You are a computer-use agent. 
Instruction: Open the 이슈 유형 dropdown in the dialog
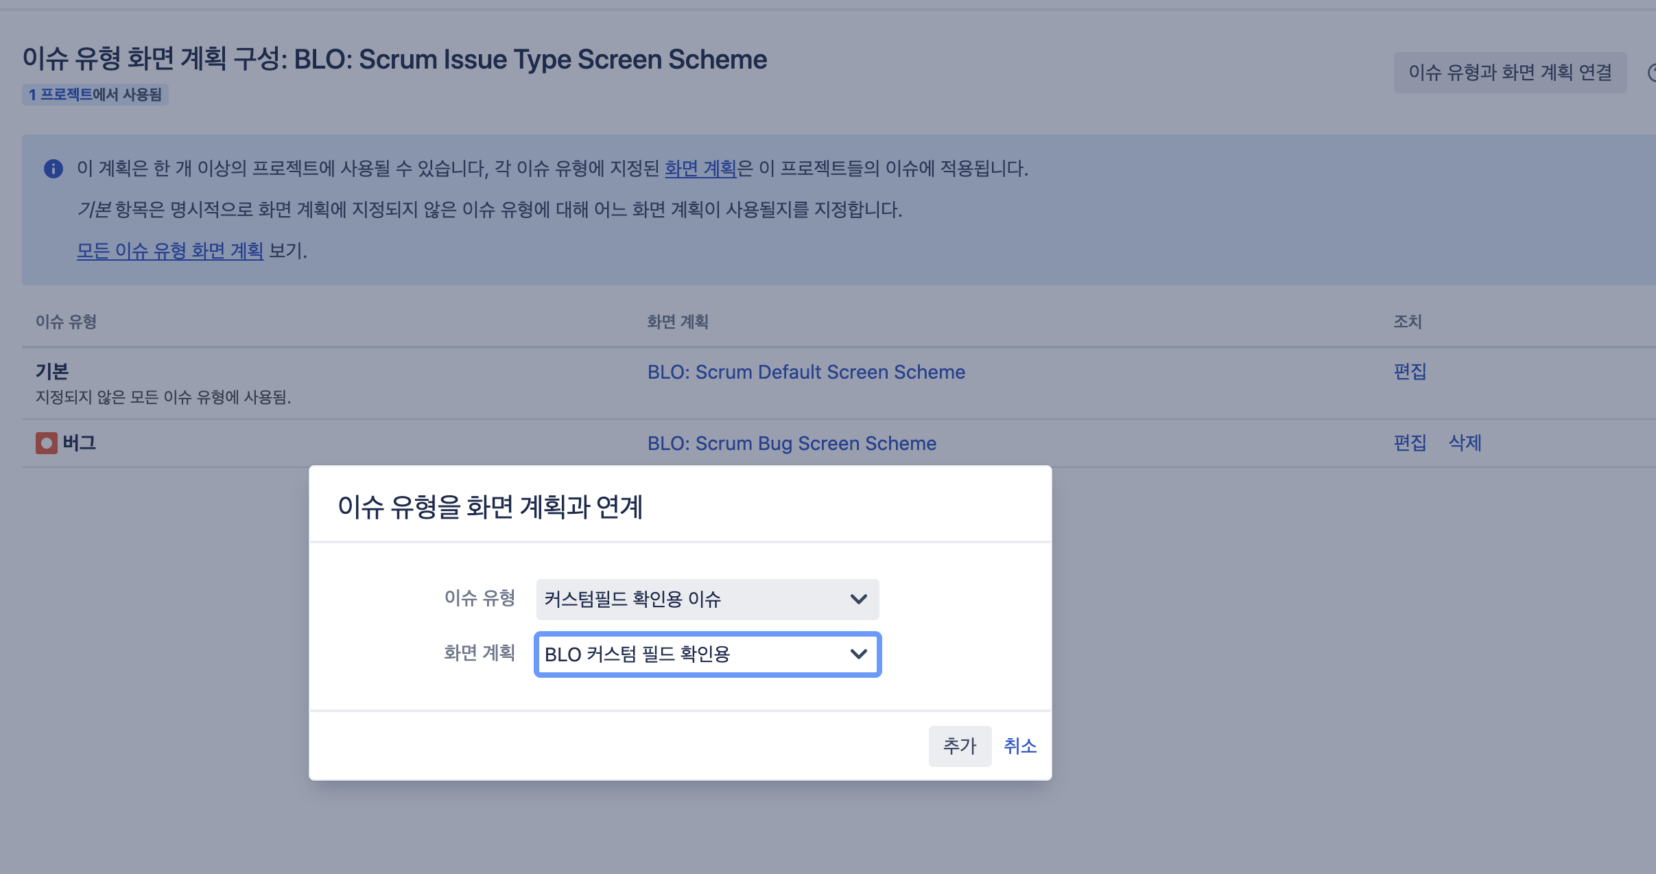tap(707, 599)
